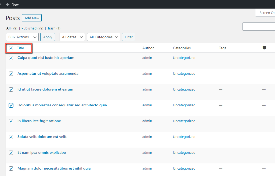Viewport: 275px width, 176px height.
Task: Click the plus icon beside New
Action: coord(7,4)
